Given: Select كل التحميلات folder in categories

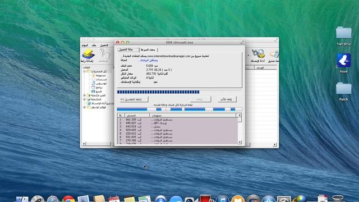Looking at the screenshot, I should [x=96, y=71].
